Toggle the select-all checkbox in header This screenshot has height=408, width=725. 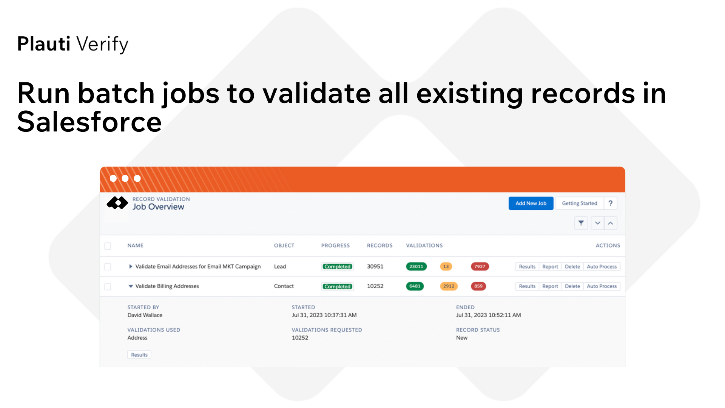coord(108,246)
